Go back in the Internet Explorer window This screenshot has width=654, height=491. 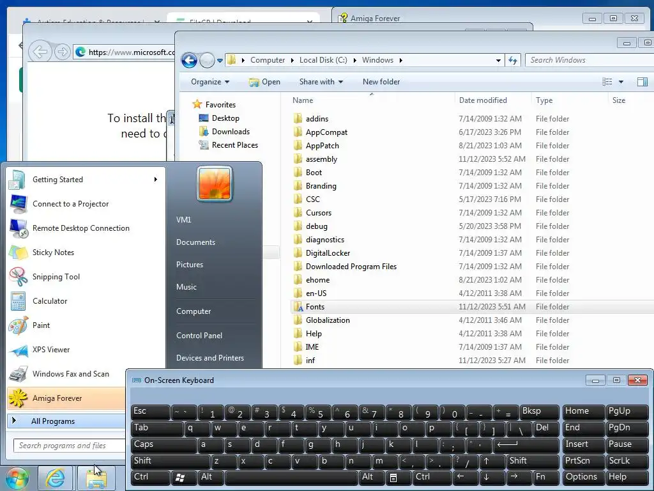tap(40, 52)
